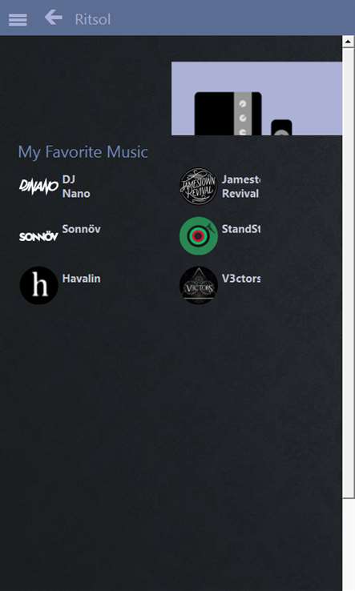The image size is (355, 591).
Task: Click the speaker illustration banner image
Action: pos(257,98)
